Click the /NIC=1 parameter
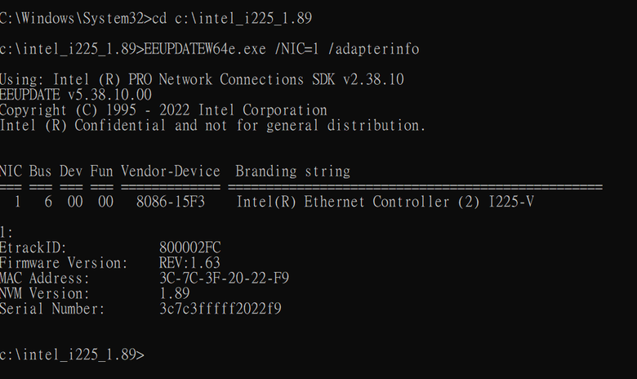 coord(297,49)
